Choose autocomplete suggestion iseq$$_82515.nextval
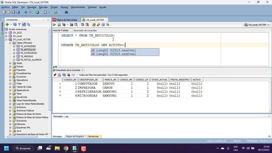This screenshot has width=272, height=153. 125,54
